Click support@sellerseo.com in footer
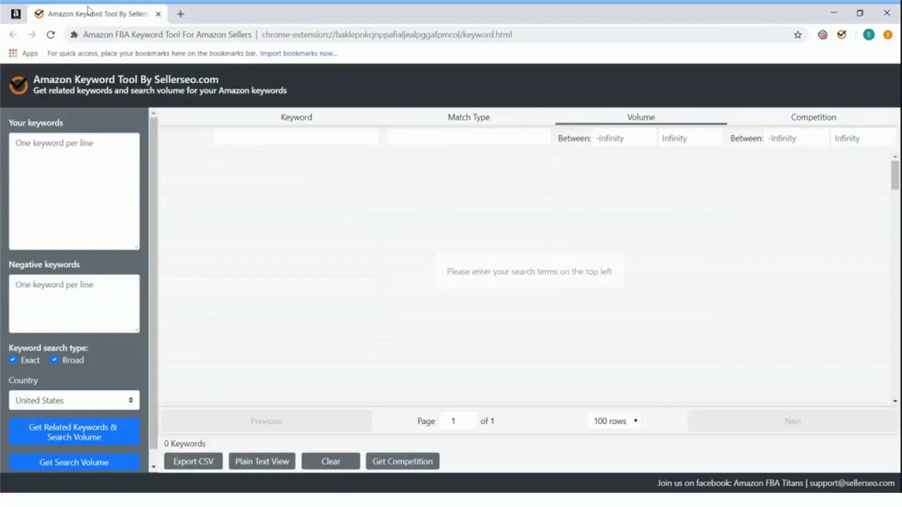The image size is (902, 507). (852, 483)
